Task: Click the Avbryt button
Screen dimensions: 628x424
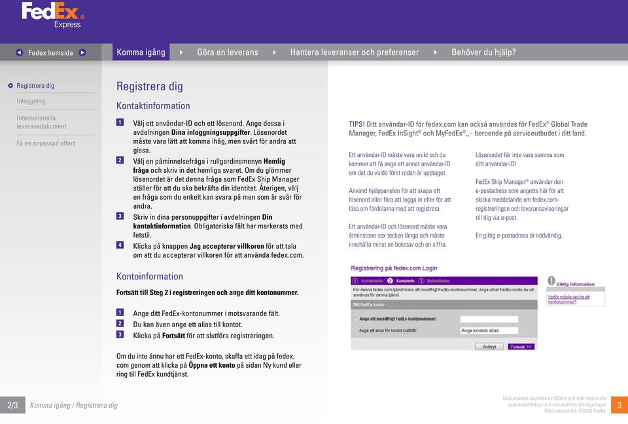Action: coord(489,347)
